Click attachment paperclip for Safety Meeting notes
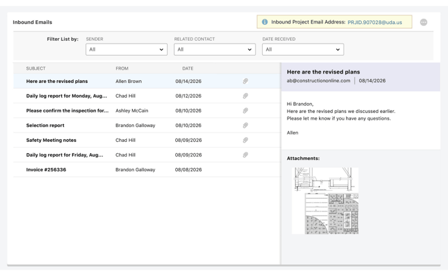Image resolution: width=448 pixels, height=275 pixels. tap(245, 140)
